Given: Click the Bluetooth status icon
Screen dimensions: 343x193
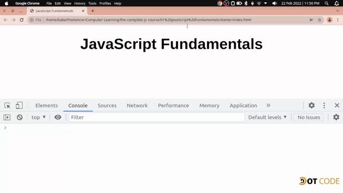Looking at the screenshot, I should 246,3.
